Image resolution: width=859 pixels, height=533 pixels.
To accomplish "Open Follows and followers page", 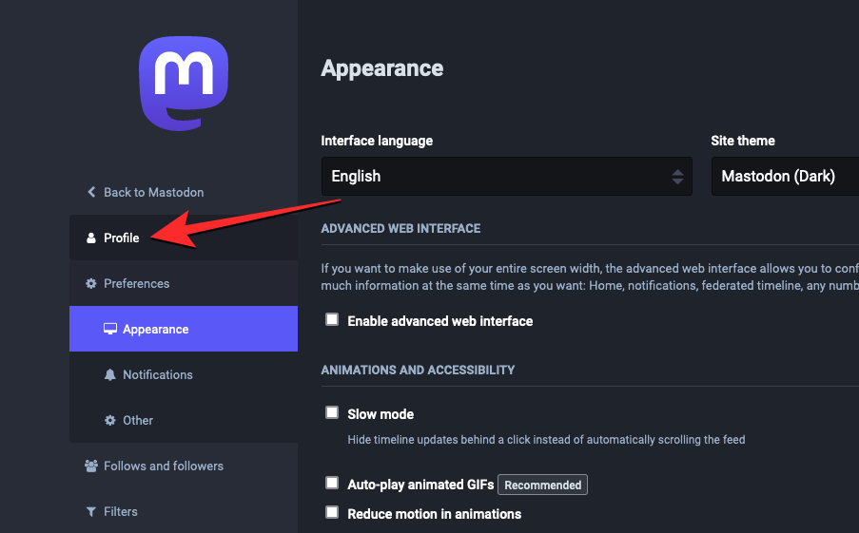I will click(x=164, y=466).
